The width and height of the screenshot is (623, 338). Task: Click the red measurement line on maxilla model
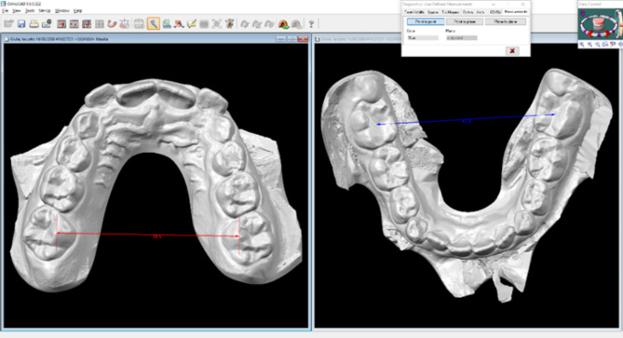click(148, 235)
